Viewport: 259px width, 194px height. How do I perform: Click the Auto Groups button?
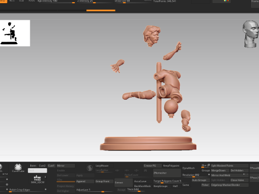pos(201,180)
